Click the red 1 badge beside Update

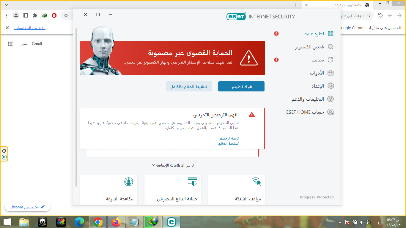pos(276,60)
